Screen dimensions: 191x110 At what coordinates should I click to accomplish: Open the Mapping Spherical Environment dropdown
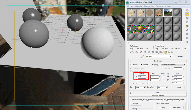tap(173, 65)
